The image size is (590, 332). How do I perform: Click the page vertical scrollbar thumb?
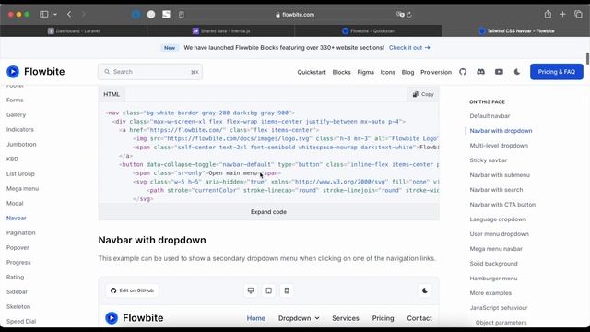[587, 58]
